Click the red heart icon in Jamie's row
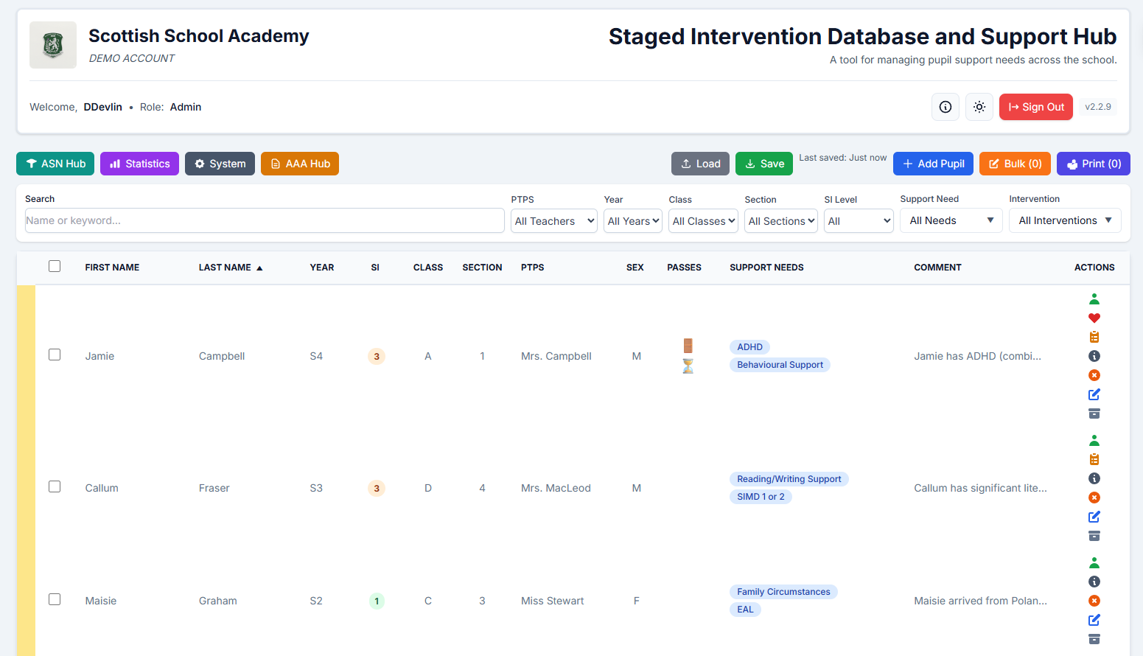 coord(1094,318)
